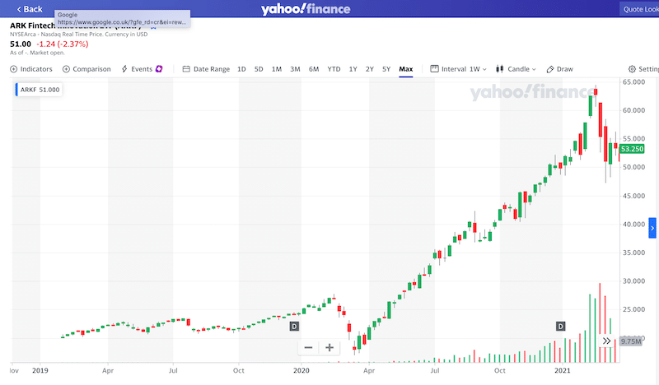Click the purple badge beside Events
The height and width of the screenshot is (385, 659).
click(159, 69)
